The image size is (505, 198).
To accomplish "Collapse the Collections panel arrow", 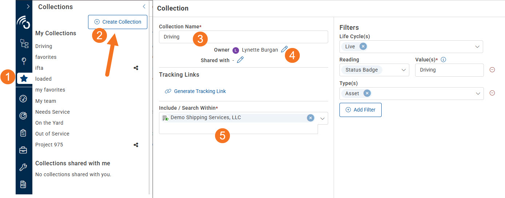I will (144, 7).
